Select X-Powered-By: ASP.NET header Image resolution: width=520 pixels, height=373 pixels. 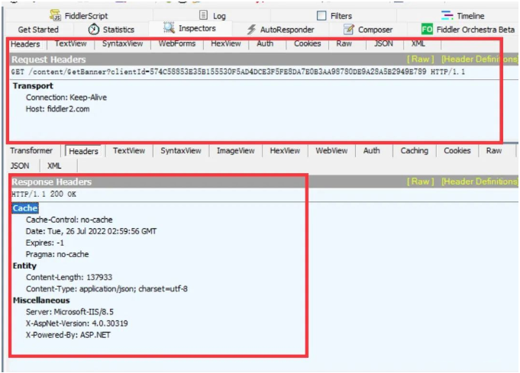[x=68, y=335]
